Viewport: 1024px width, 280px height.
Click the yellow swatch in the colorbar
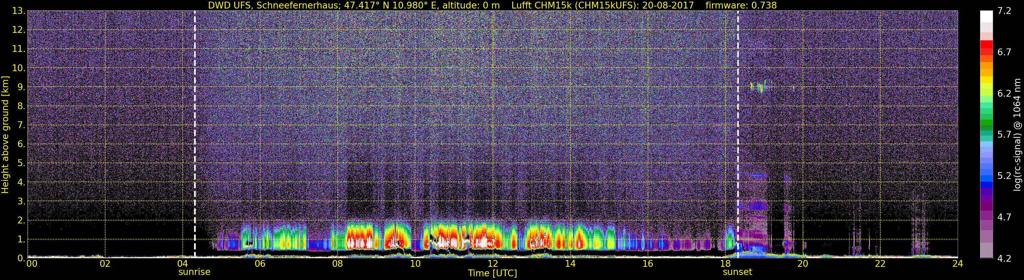(987, 79)
